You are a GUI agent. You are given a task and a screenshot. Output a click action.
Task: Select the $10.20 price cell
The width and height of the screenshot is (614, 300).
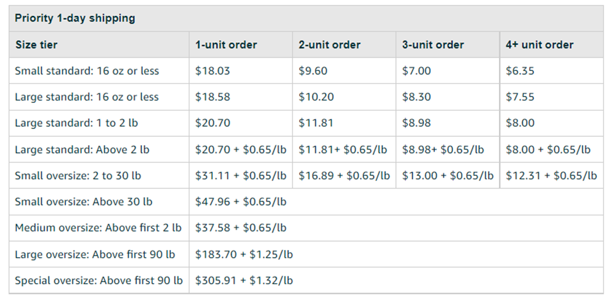tap(313, 97)
